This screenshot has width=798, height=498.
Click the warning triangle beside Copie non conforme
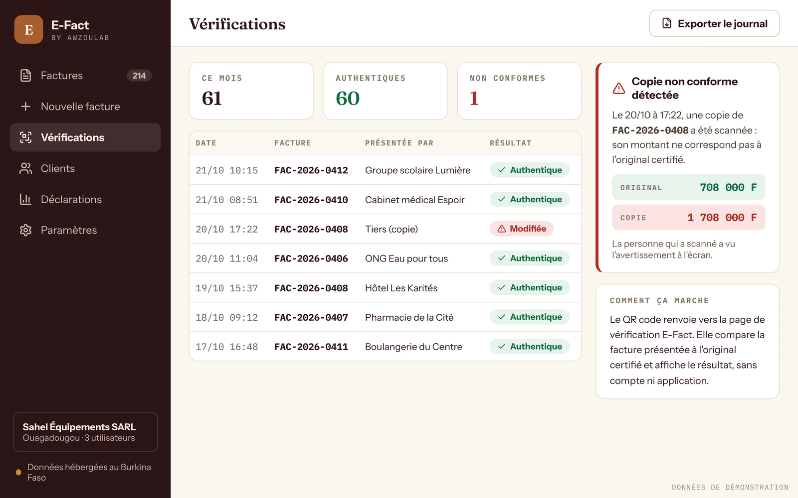[x=619, y=88]
